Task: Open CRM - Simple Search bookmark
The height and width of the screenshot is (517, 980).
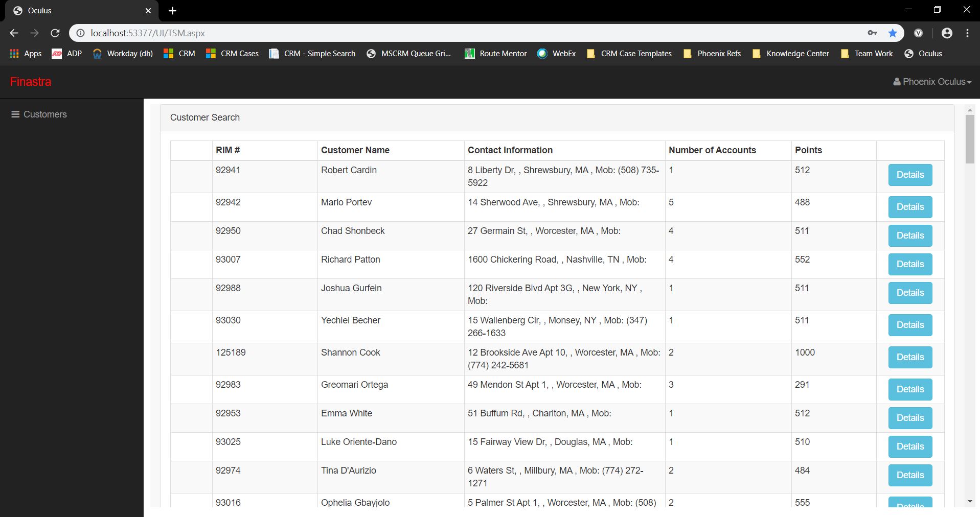Action: tap(312, 54)
